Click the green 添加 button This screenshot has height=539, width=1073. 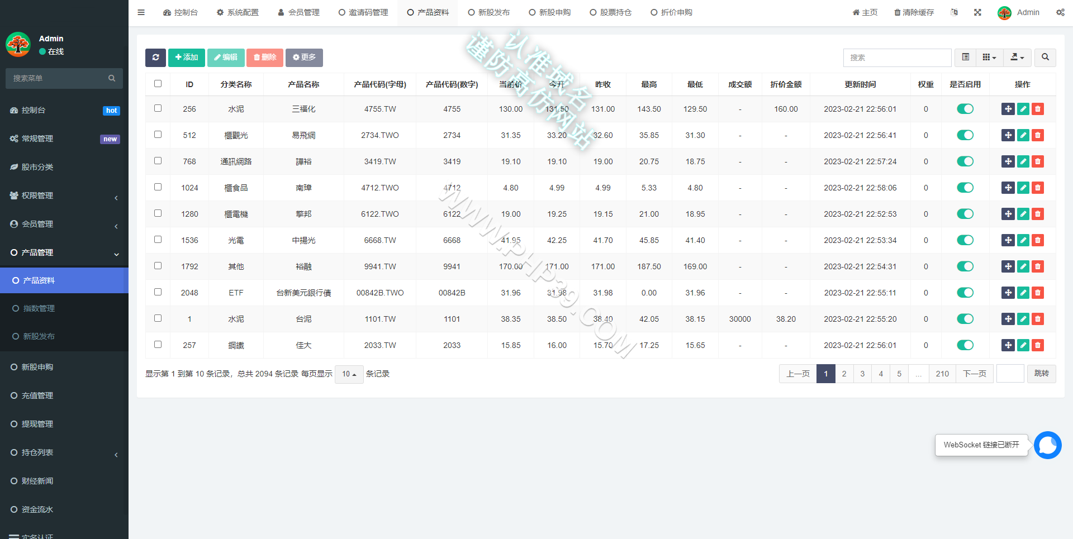coord(187,58)
